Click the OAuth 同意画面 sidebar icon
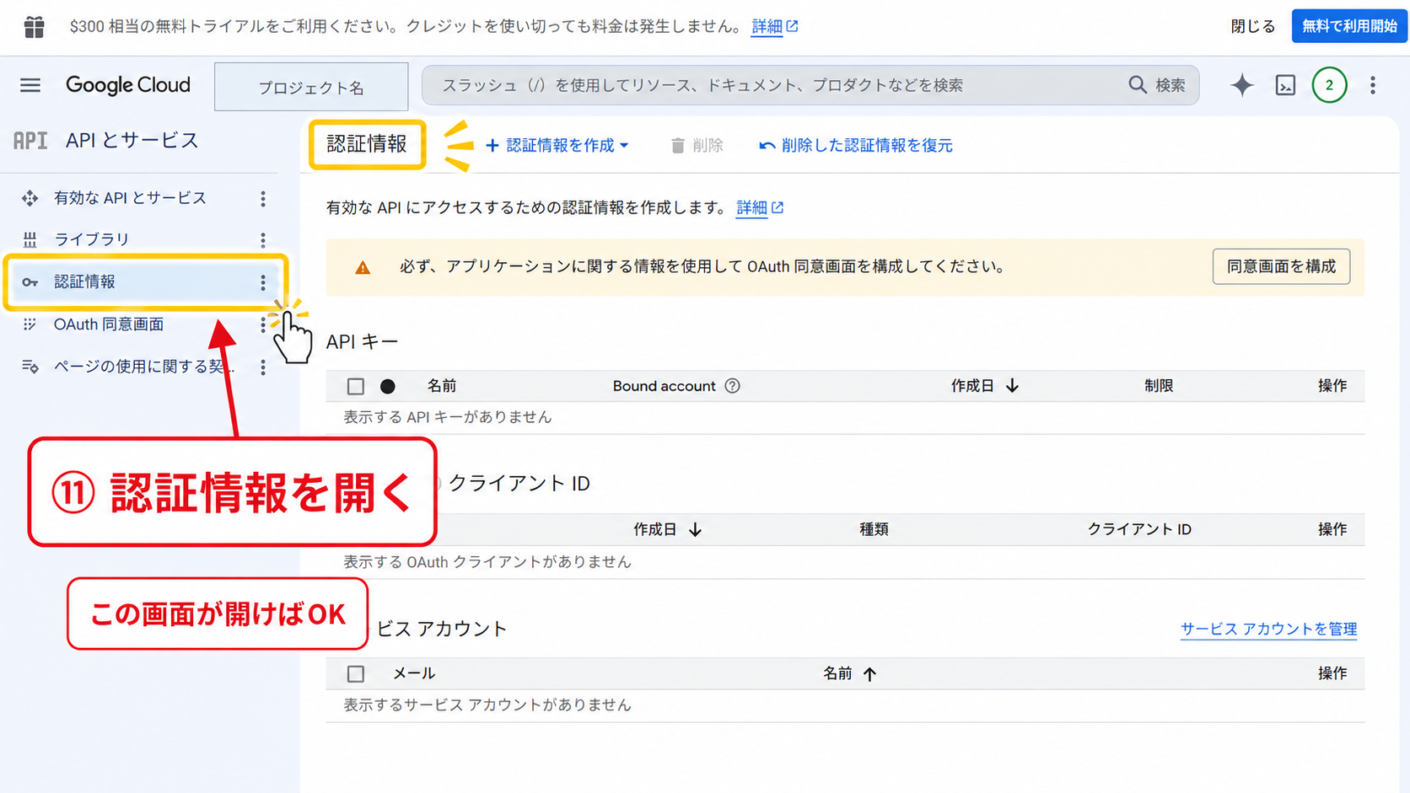Screen dimensions: 1410x793 (x=30, y=324)
